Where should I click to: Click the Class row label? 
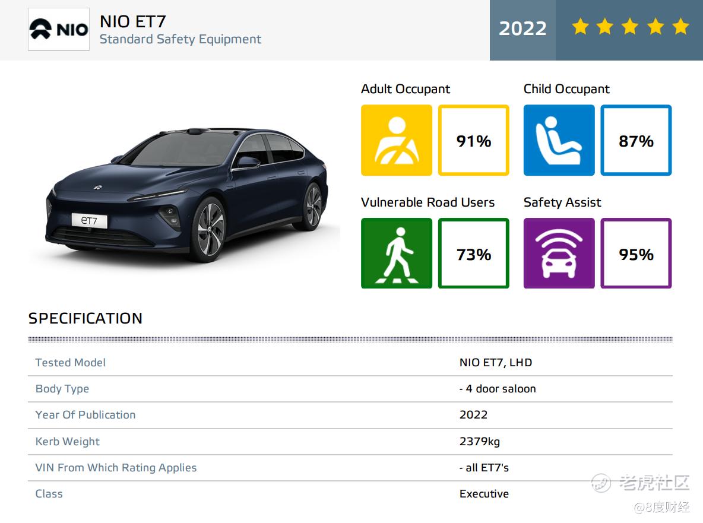(49, 494)
